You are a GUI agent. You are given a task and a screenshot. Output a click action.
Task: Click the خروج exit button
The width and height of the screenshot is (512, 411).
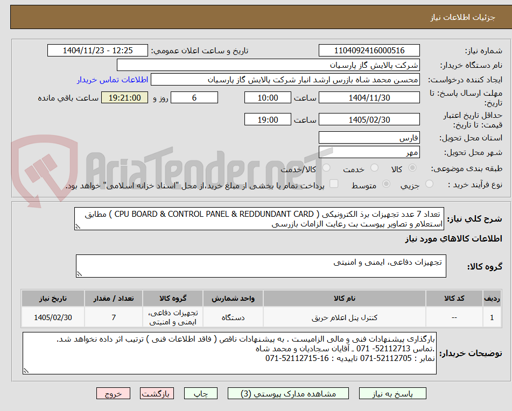(113, 393)
